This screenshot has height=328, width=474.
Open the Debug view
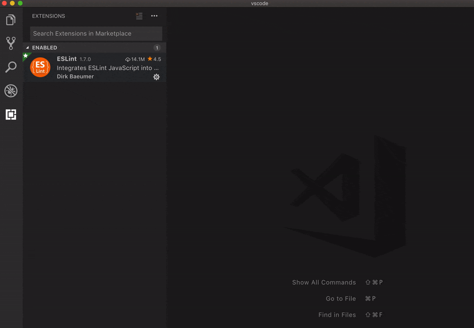point(11,91)
